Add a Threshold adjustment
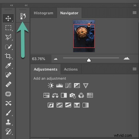The width and height of the screenshot is (139, 139). (68, 105)
